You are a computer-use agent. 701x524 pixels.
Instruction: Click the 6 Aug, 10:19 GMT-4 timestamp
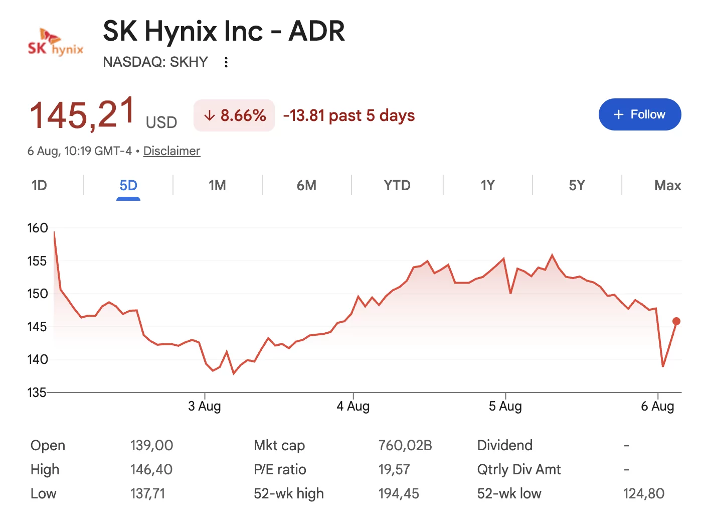click(80, 151)
